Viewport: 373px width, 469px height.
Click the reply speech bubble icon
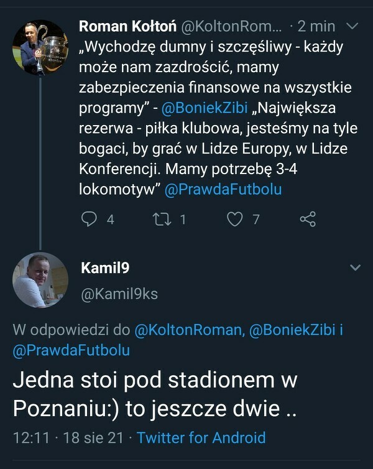pos(90,219)
